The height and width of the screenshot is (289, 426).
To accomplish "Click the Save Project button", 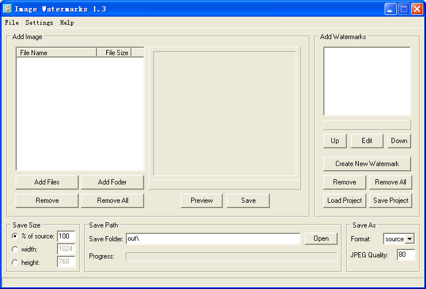I will click(390, 201).
